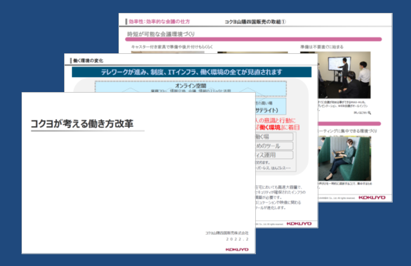Click the magnifier icon on the back slide

tap(370, 113)
